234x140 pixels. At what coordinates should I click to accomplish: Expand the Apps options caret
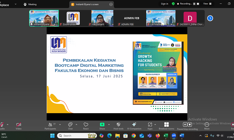click(155, 125)
